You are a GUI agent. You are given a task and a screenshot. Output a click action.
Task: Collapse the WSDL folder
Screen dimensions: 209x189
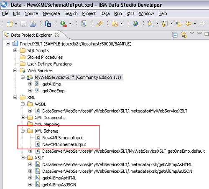click(23, 104)
